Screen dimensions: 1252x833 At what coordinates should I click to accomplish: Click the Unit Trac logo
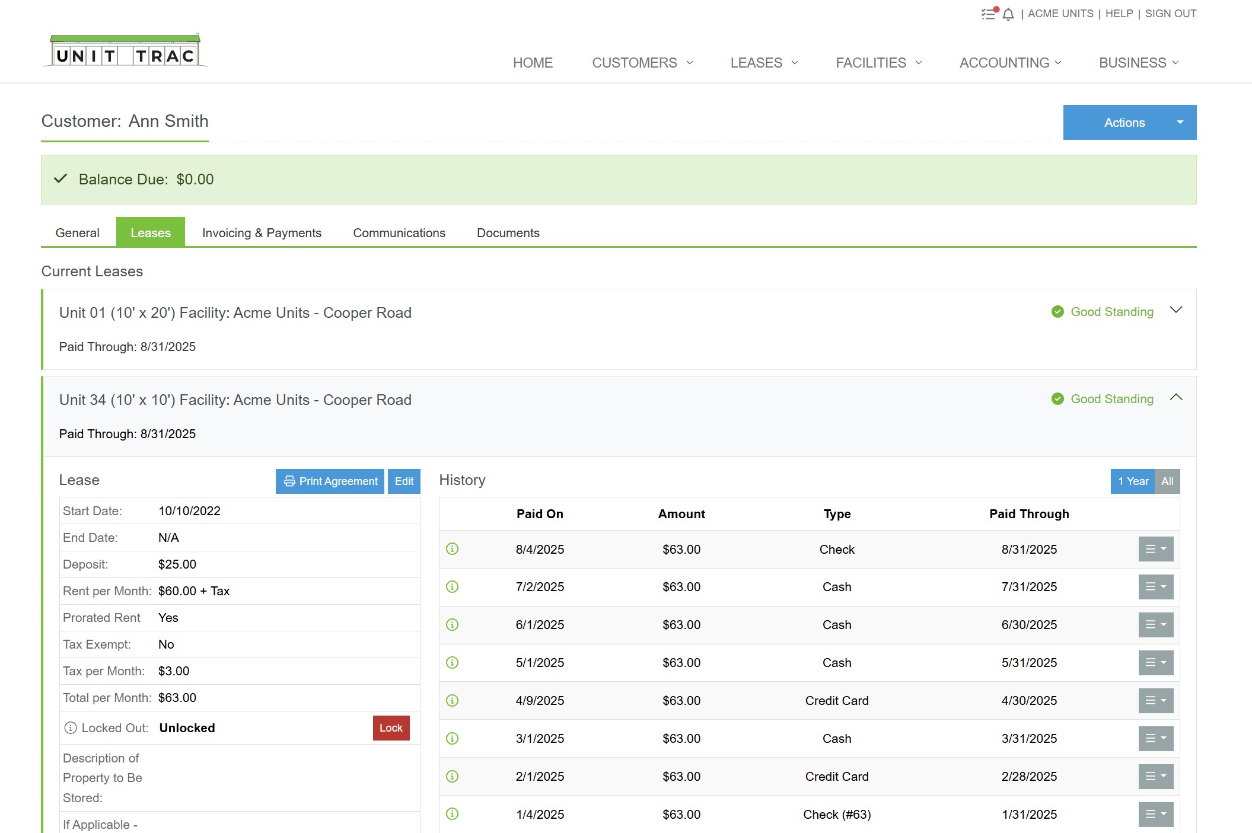coord(125,50)
